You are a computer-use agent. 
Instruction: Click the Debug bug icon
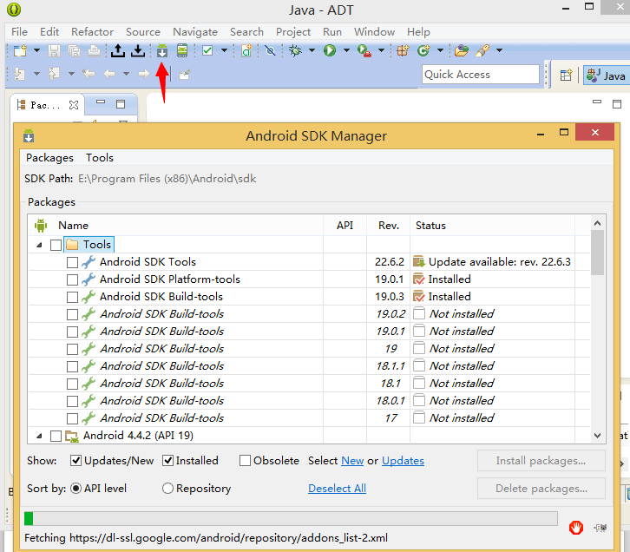click(295, 50)
